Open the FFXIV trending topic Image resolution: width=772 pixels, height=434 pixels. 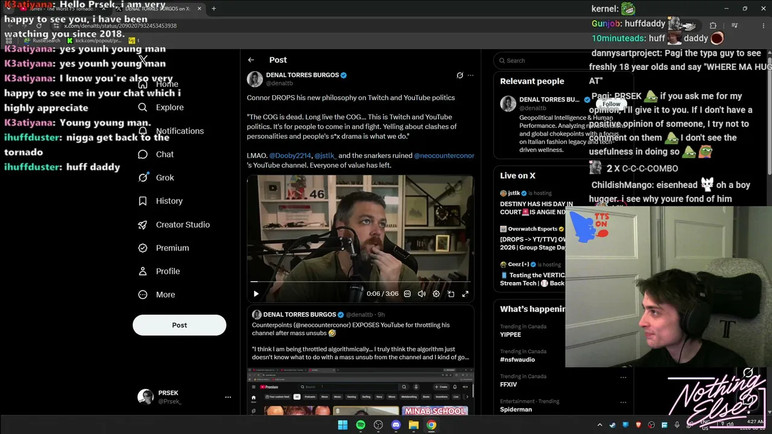508,385
